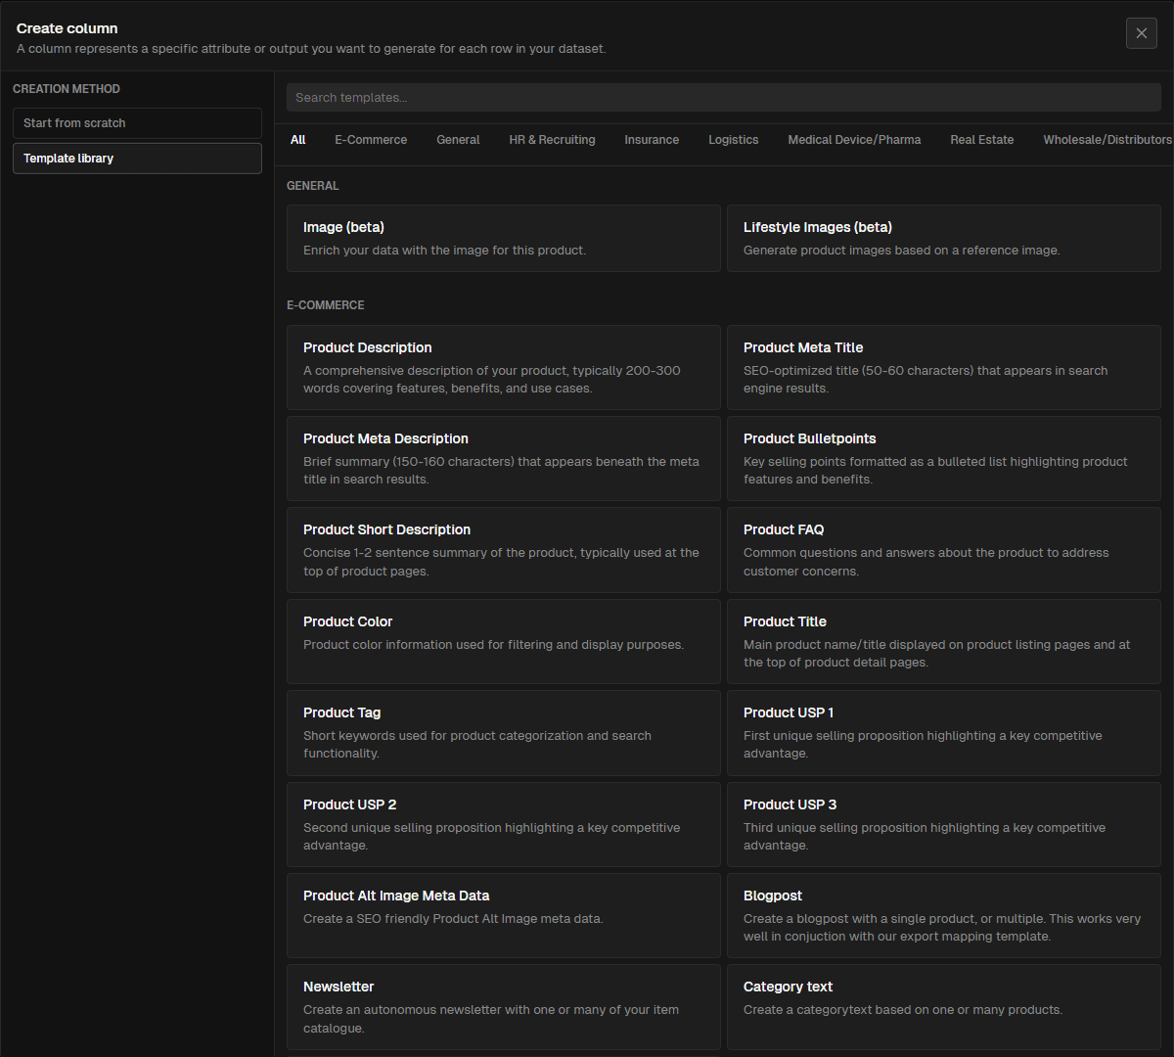This screenshot has width=1174, height=1057.
Task: Select Template library creation method
Action: (137, 159)
